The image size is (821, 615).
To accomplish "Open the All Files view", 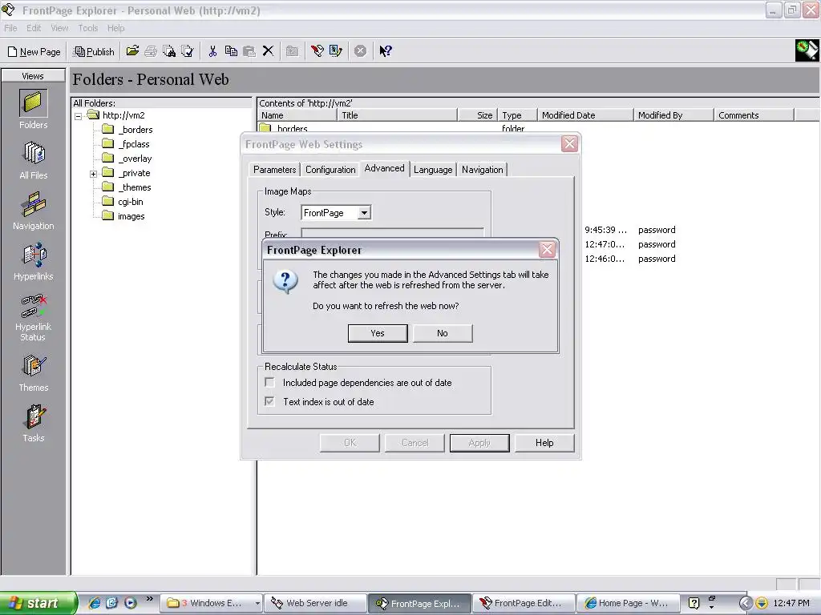I will click(x=33, y=160).
